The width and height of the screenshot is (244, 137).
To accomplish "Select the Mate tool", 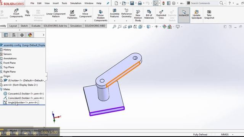I will pos(27,13).
